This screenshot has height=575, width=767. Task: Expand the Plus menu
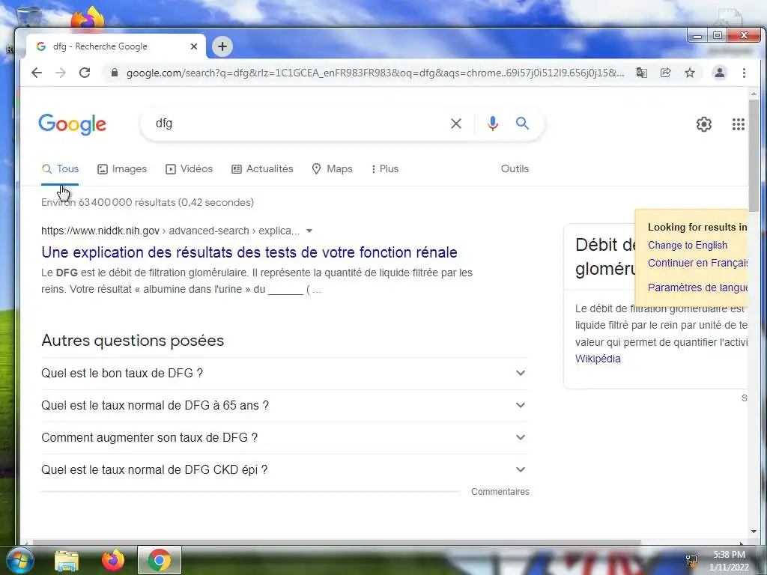[385, 169]
